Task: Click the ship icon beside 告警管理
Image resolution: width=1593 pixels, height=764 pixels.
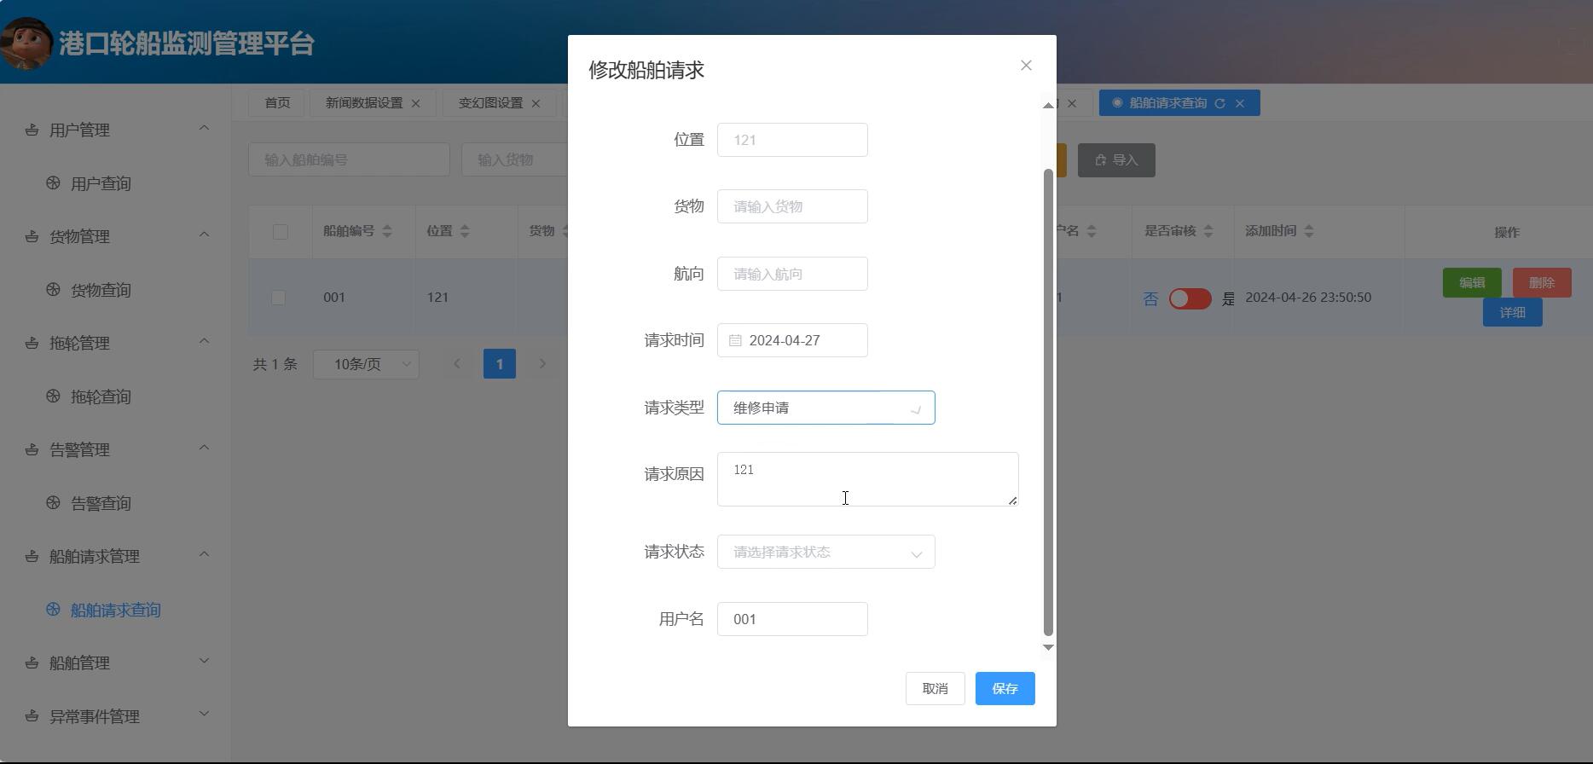Action: tap(32, 449)
